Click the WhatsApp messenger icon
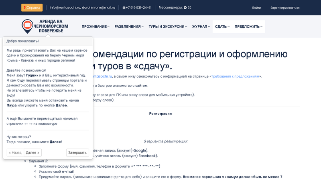 pos(189,8)
